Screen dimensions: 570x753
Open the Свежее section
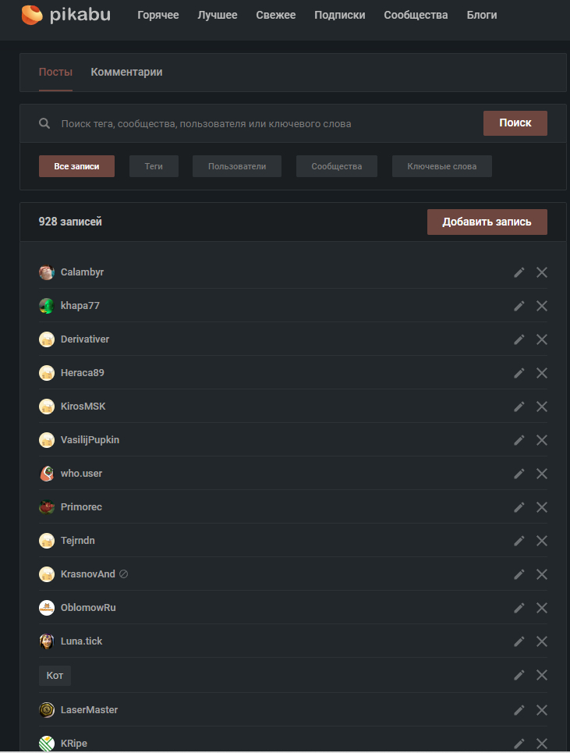(276, 15)
